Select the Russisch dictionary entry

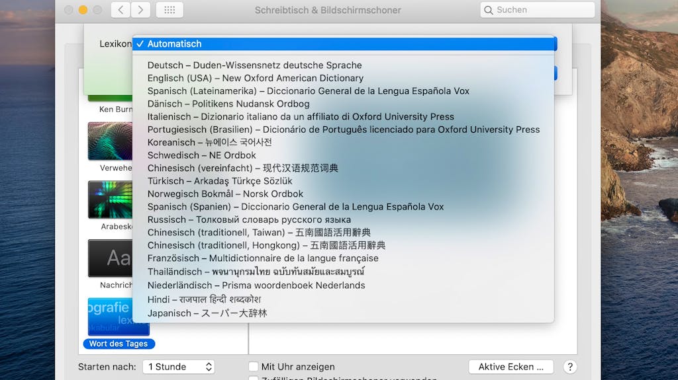click(x=344, y=220)
